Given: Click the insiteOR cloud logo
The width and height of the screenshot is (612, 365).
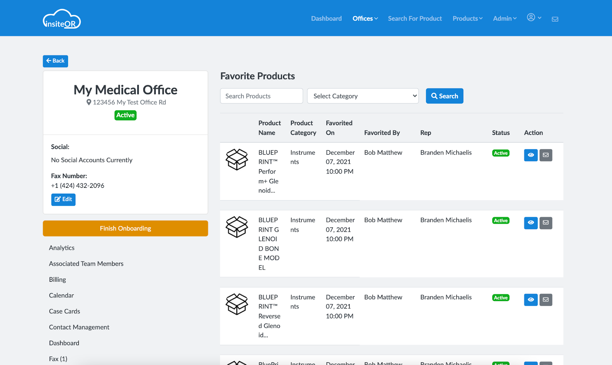Looking at the screenshot, I should click(x=62, y=19).
